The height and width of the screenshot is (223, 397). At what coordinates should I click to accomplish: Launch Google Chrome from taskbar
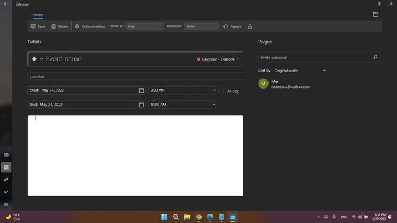[198, 217]
